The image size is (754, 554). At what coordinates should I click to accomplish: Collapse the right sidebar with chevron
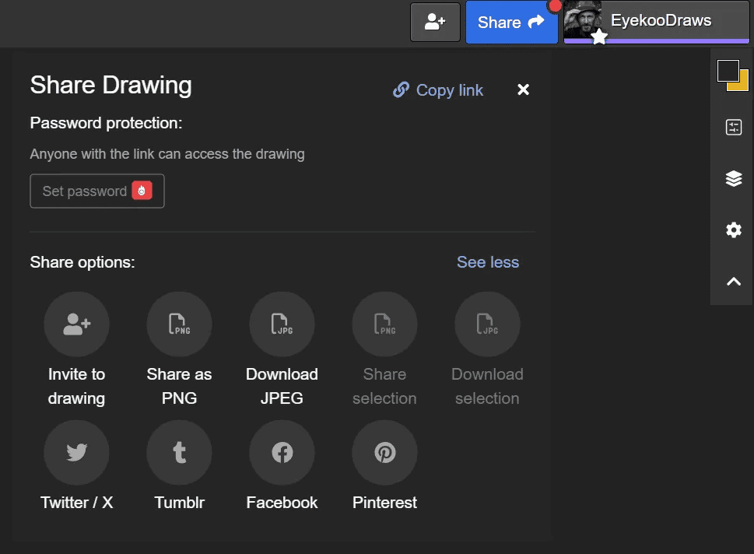click(733, 282)
